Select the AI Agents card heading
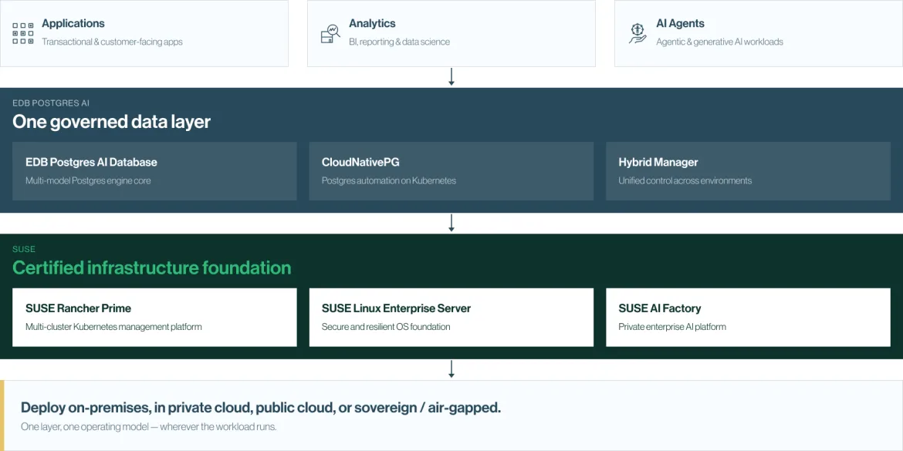The height and width of the screenshot is (451, 903). coord(680,24)
